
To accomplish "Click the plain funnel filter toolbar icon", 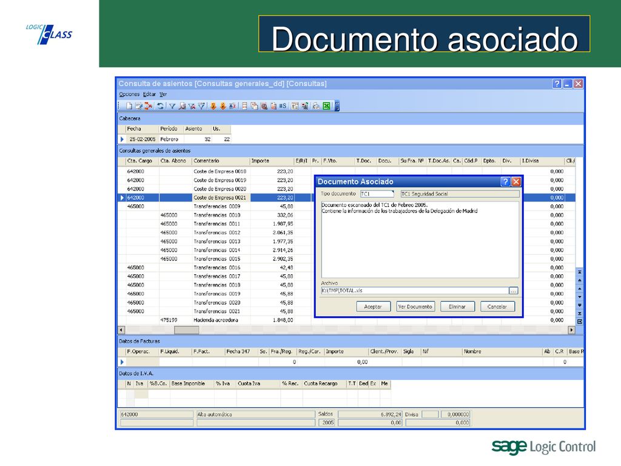I will tap(172, 106).
